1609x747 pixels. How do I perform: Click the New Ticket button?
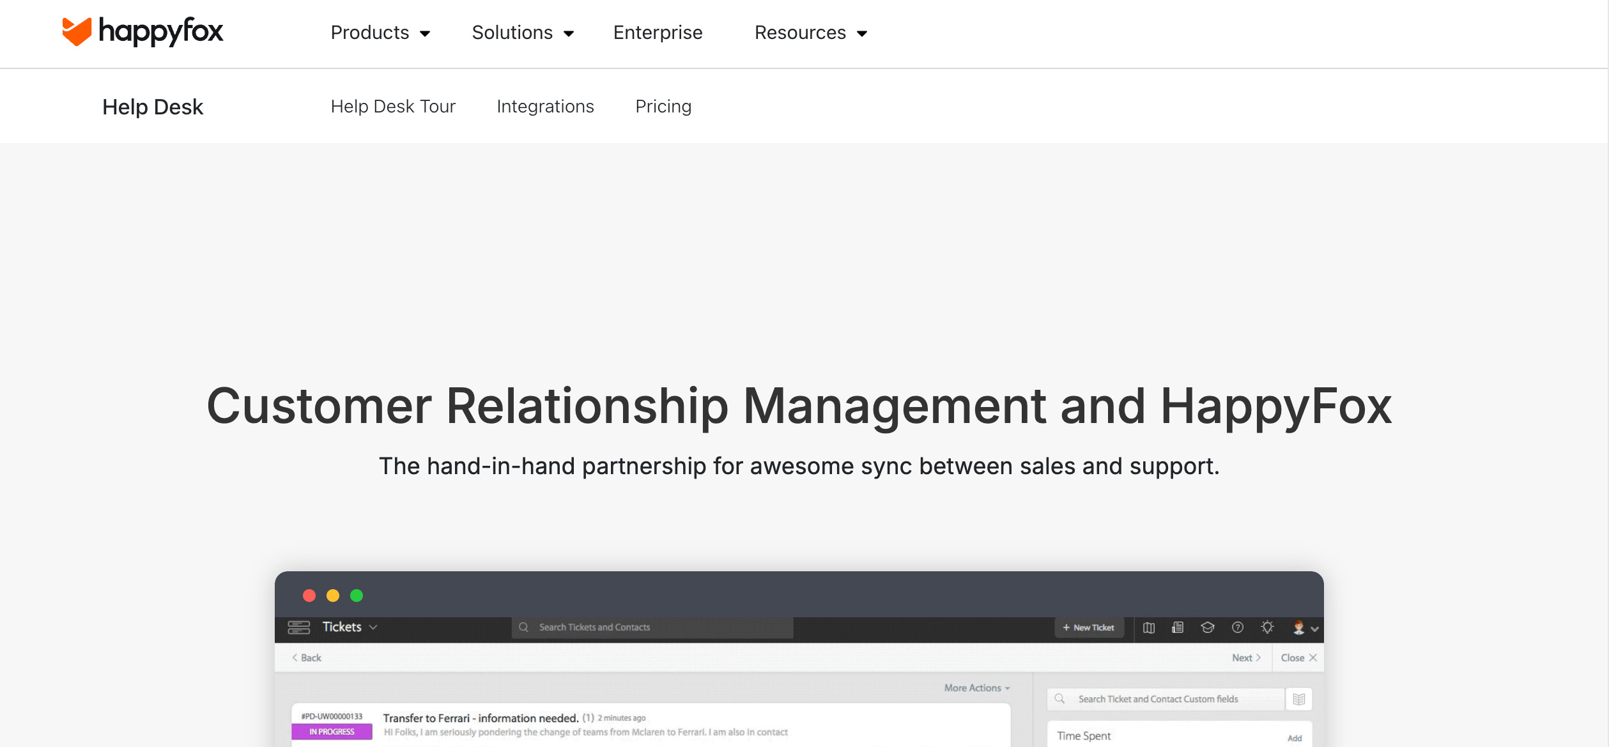pyautogui.click(x=1088, y=628)
